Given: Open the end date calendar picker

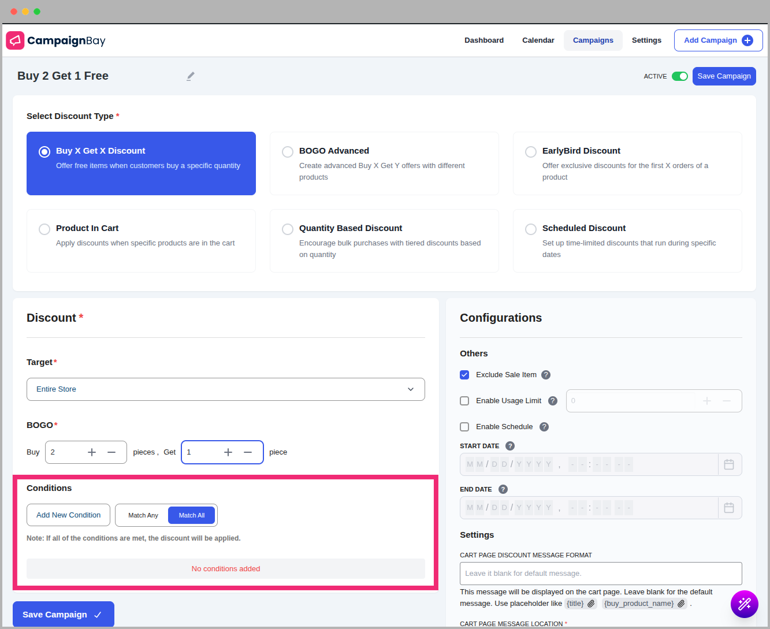Looking at the screenshot, I should click(729, 507).
